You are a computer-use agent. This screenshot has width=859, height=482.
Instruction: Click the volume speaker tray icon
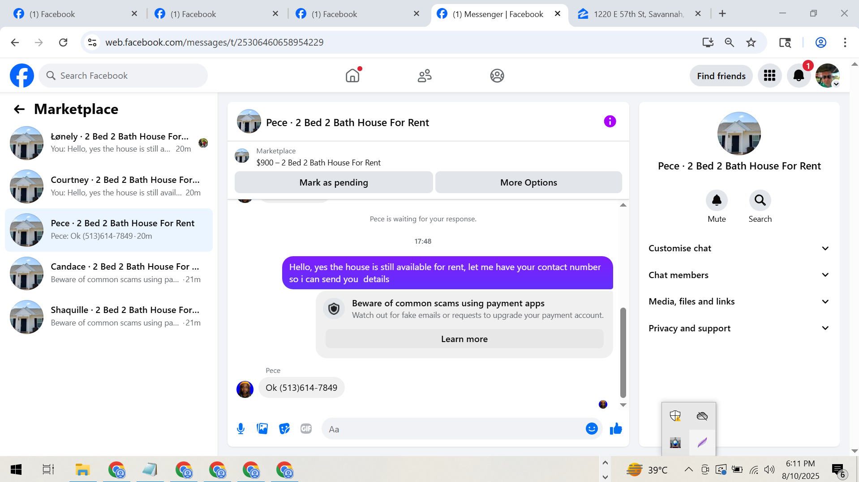pos(769,469)
